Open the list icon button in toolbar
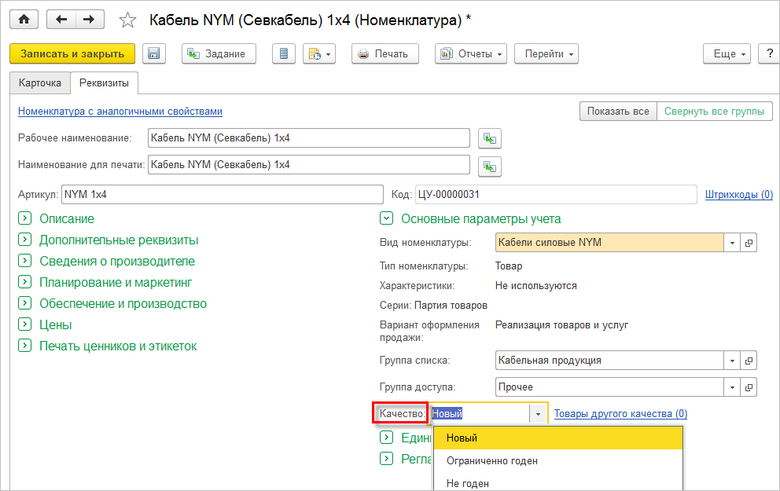Image resolution: width=780 pixels, height=491 pixels. click(284, 53)
